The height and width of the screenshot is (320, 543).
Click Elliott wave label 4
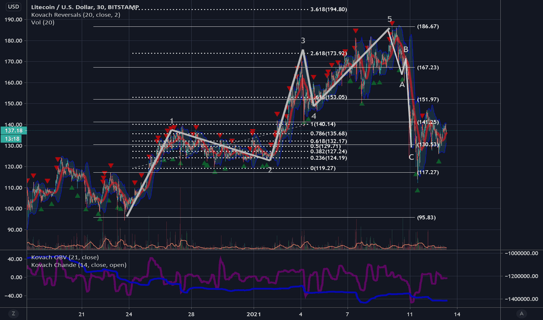[313, 116]
